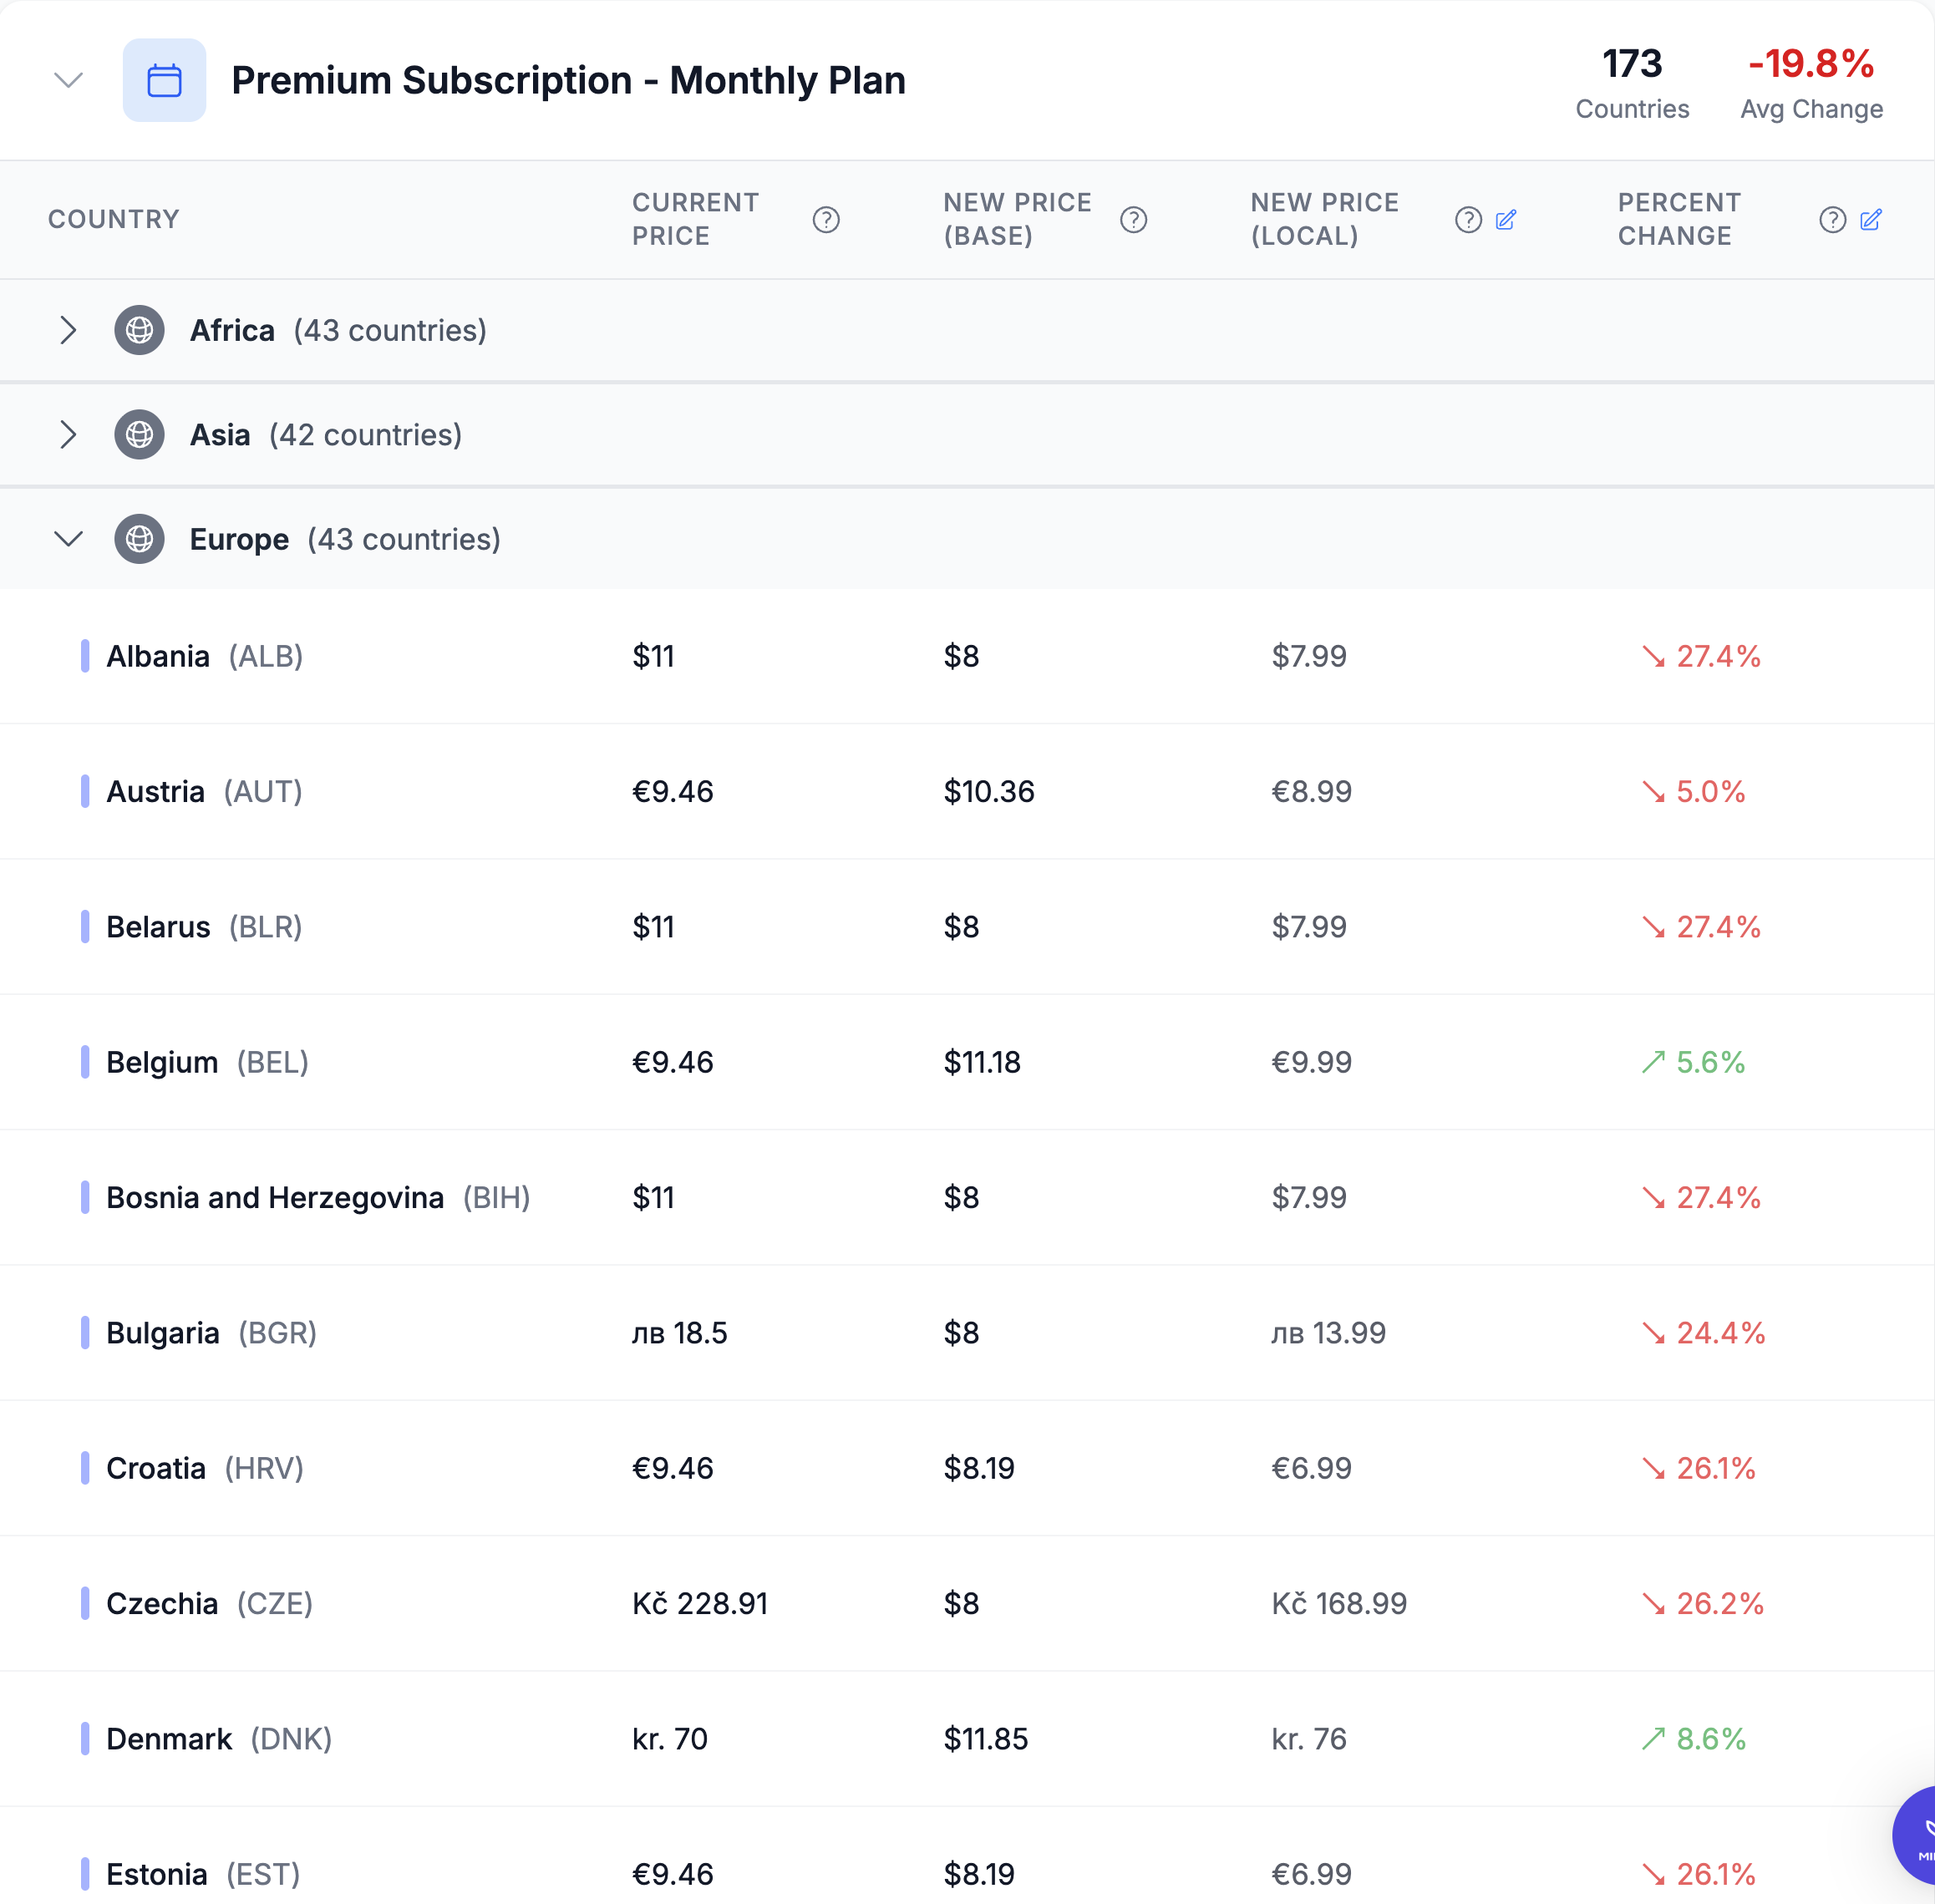Expand the Africa region group
The image size is (1935, 1904).
point(68,330)
